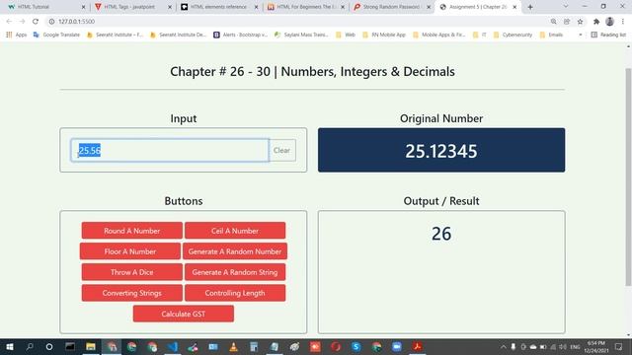Close the Strong Random Password tab
632x355 pixels.
pos(429,7)
